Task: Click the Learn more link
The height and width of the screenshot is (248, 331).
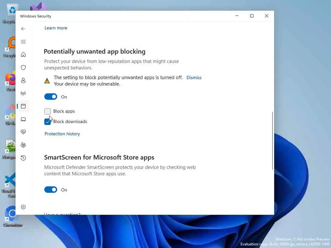Action: tap(56, 28)
